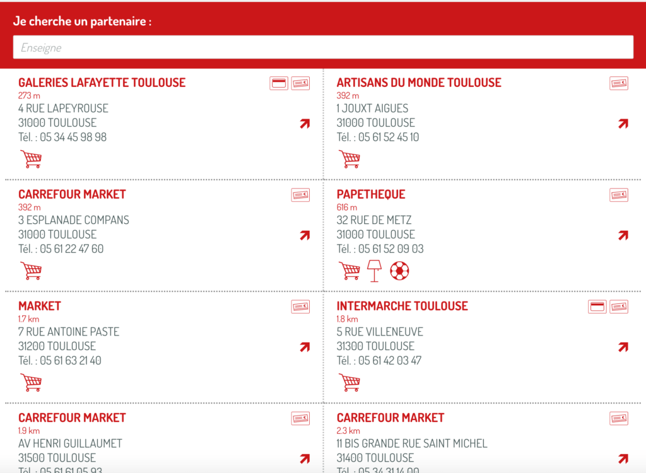Viewport: 646px width, 473px height.
Task: Open the arrow link for Papetheque
Action: (623, 235)
